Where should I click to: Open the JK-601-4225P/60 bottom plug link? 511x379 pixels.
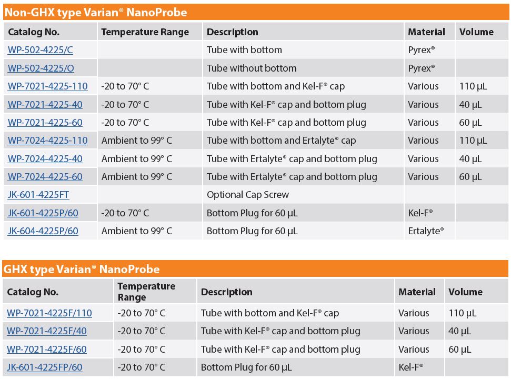click(x=43, y=213)
